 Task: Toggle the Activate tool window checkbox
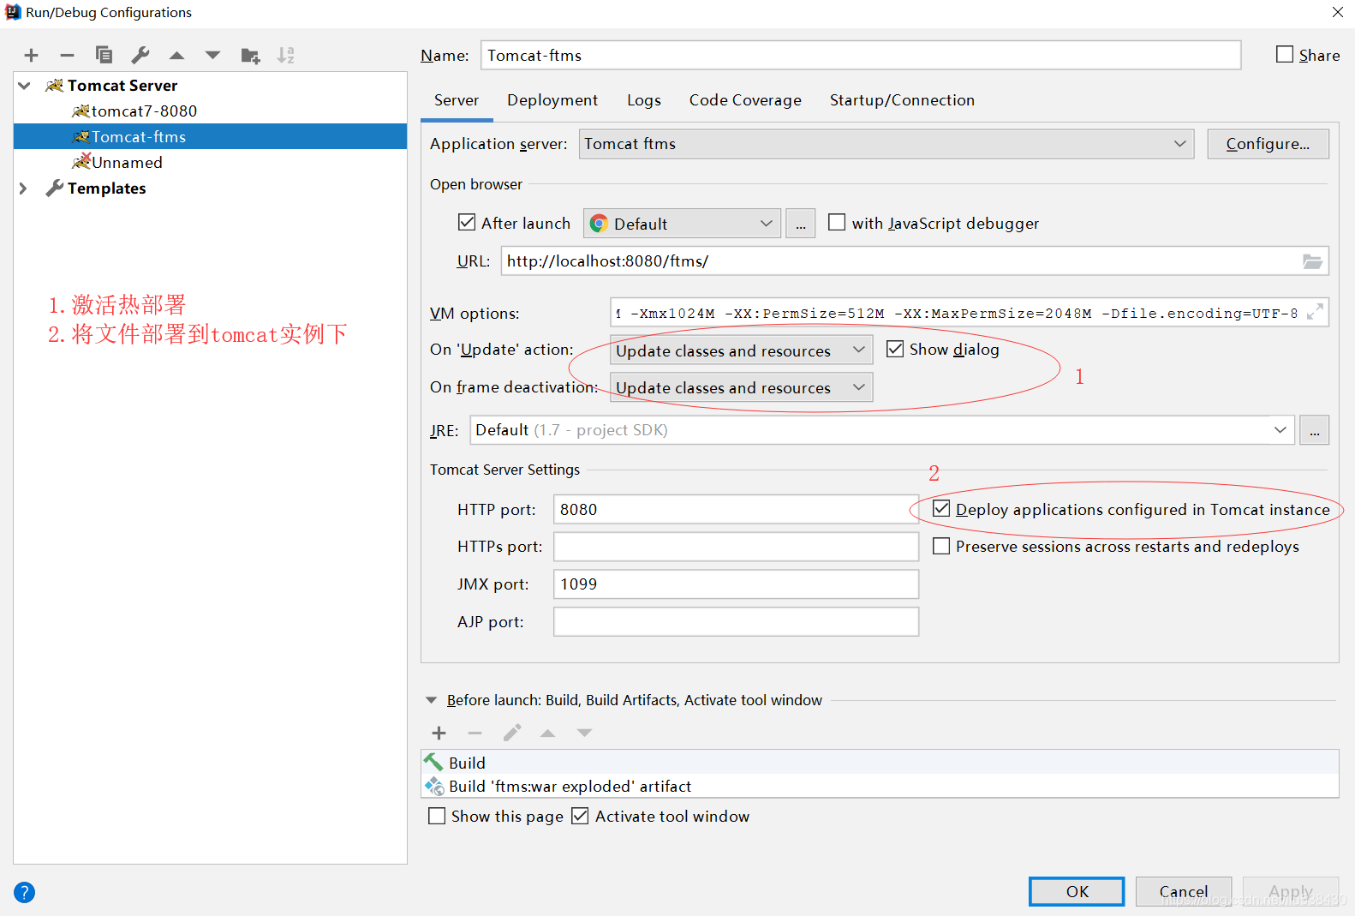(580, 816)
